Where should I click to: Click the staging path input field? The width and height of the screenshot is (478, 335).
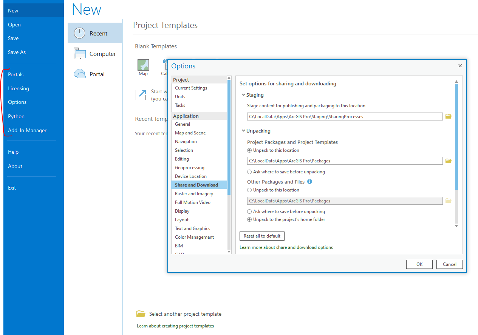(x=340, y=116)
